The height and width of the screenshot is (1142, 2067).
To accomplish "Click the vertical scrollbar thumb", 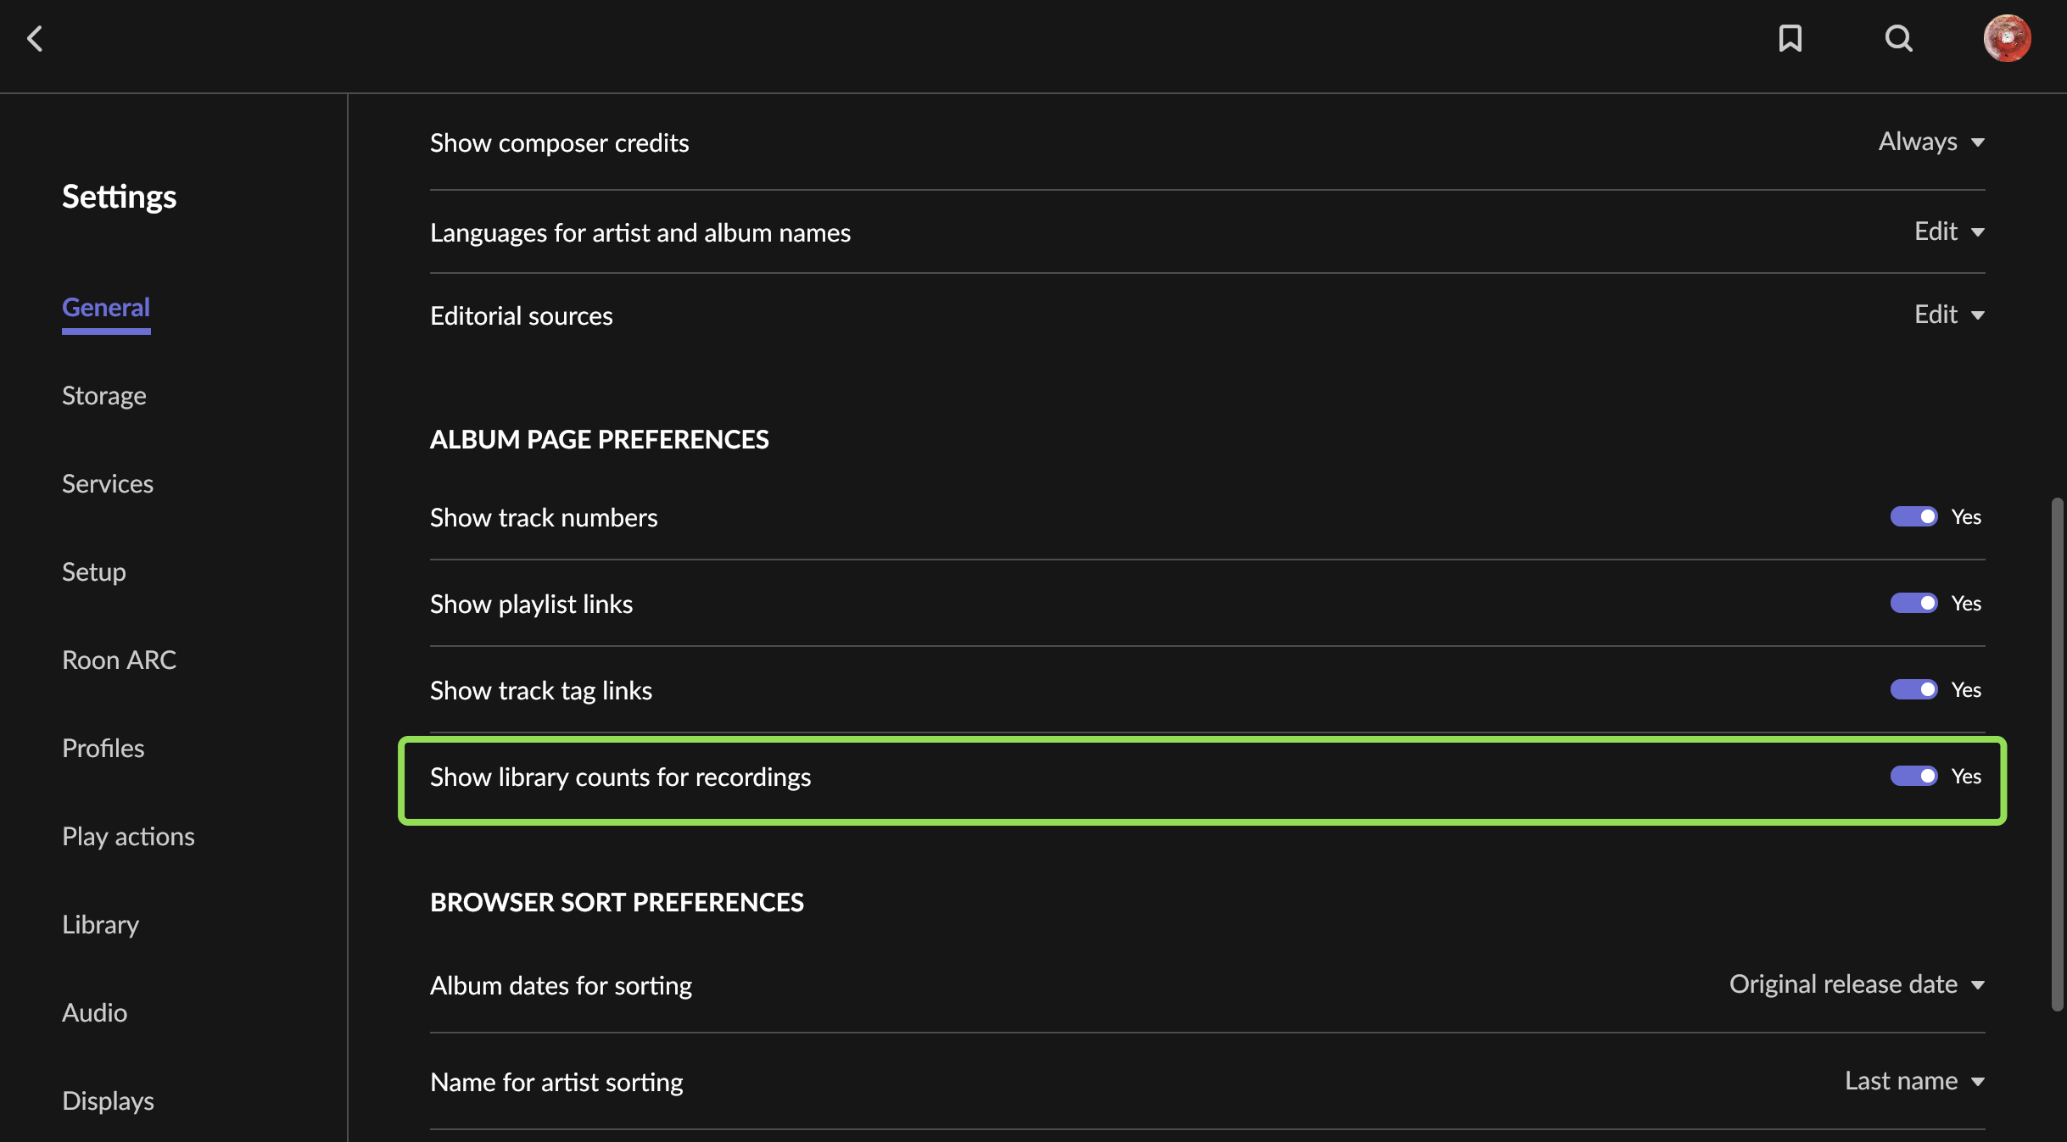I will [2057, 755].
